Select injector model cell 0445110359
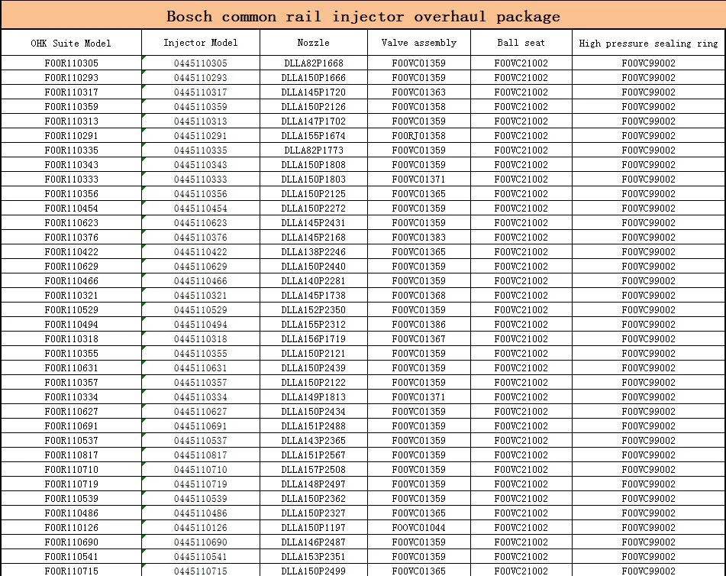The width and height of the screenshot is (726, 576). click(201, 107)
